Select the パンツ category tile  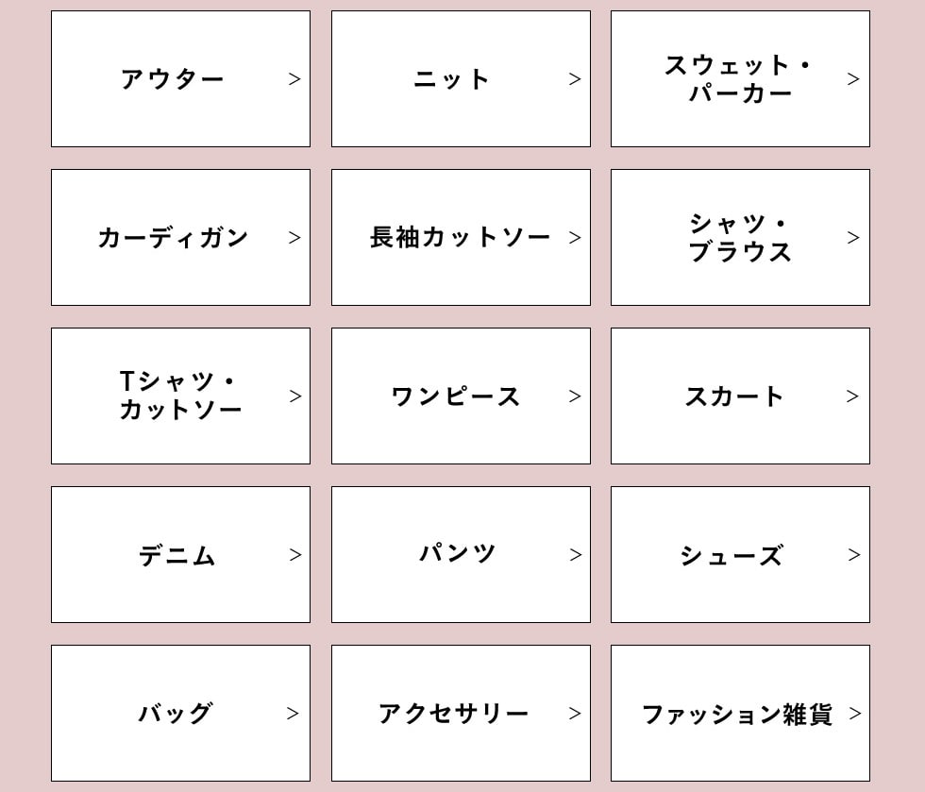[458, 554]
